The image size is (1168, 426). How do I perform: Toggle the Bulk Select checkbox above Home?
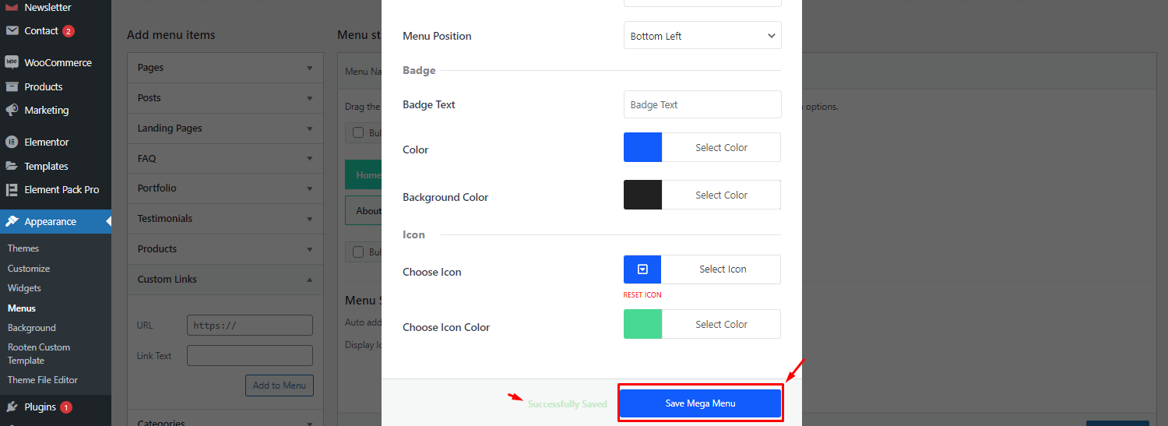coord(358,132)
